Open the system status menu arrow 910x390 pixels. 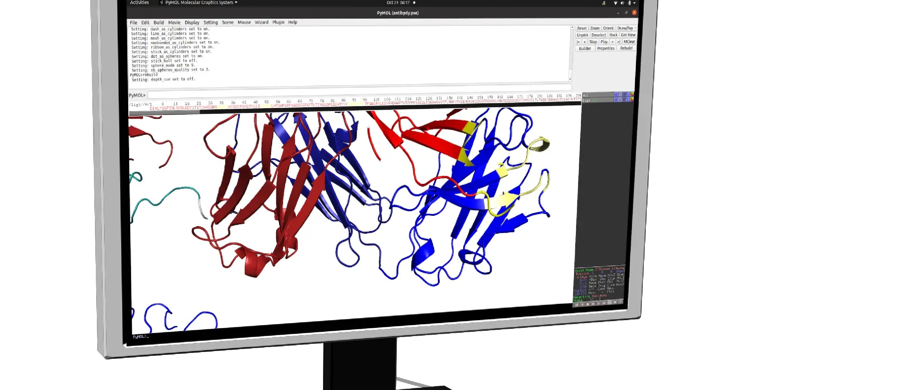pyautogui.click(x=634, y=3)
